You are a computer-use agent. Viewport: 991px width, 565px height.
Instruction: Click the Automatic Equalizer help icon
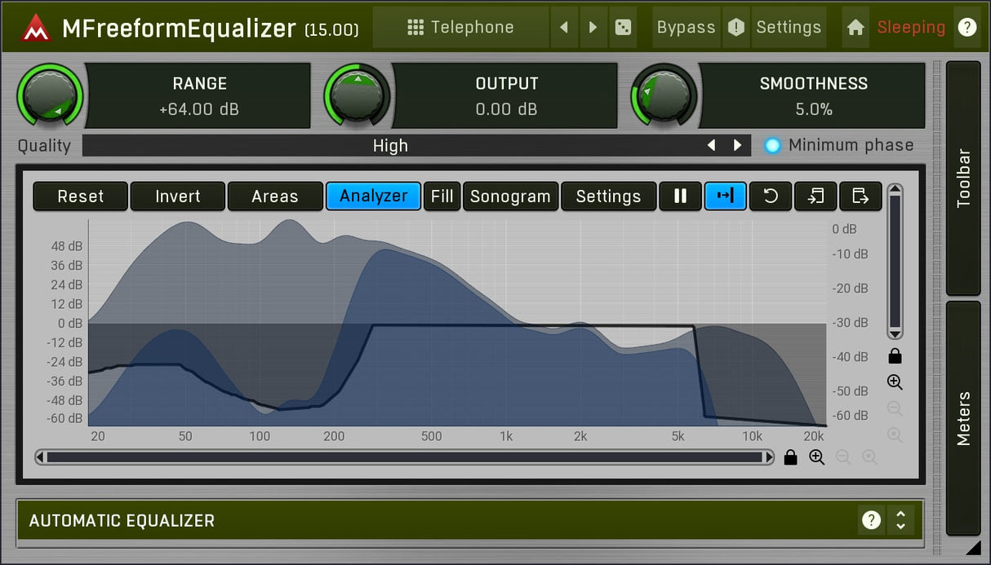coord(872,520)
